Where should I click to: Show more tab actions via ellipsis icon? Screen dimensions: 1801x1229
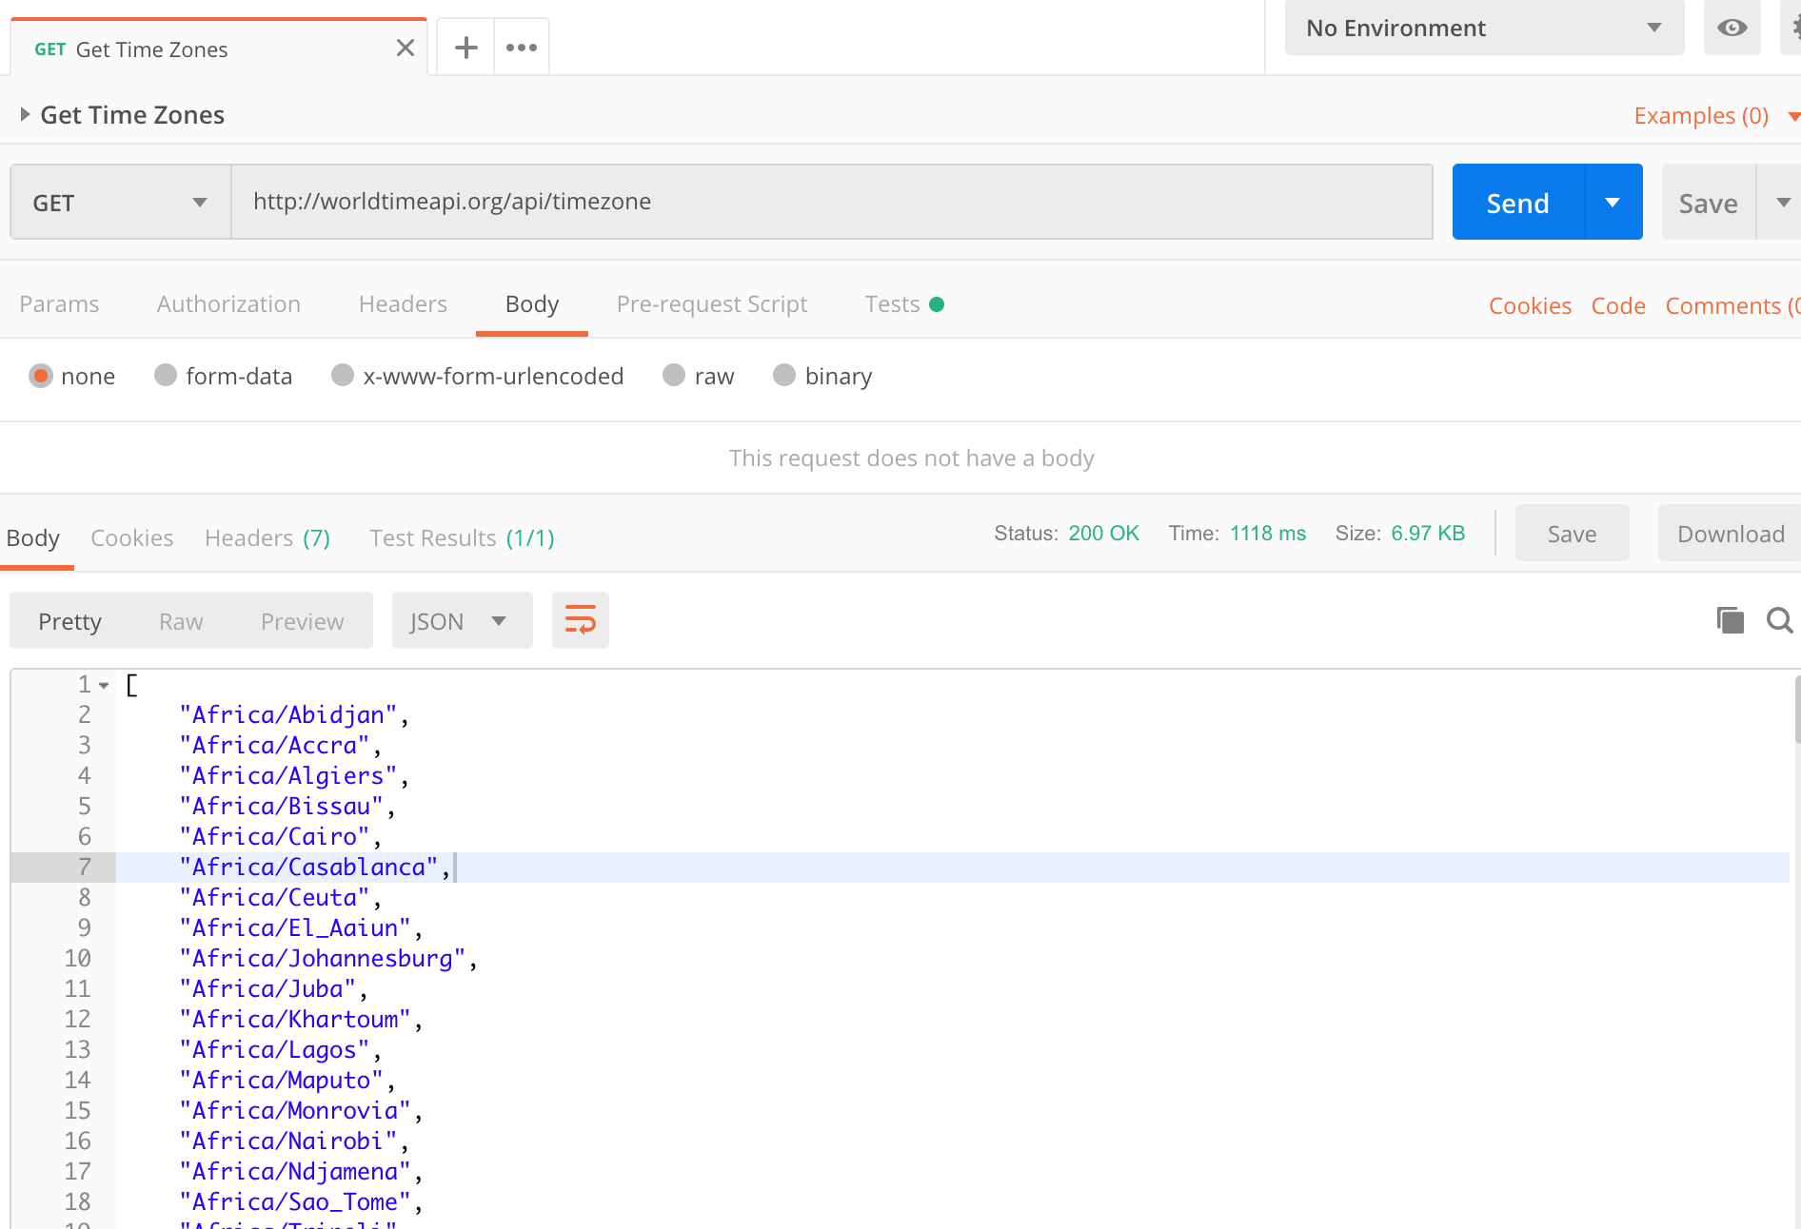pyautogui.click(x=521, y=47)
